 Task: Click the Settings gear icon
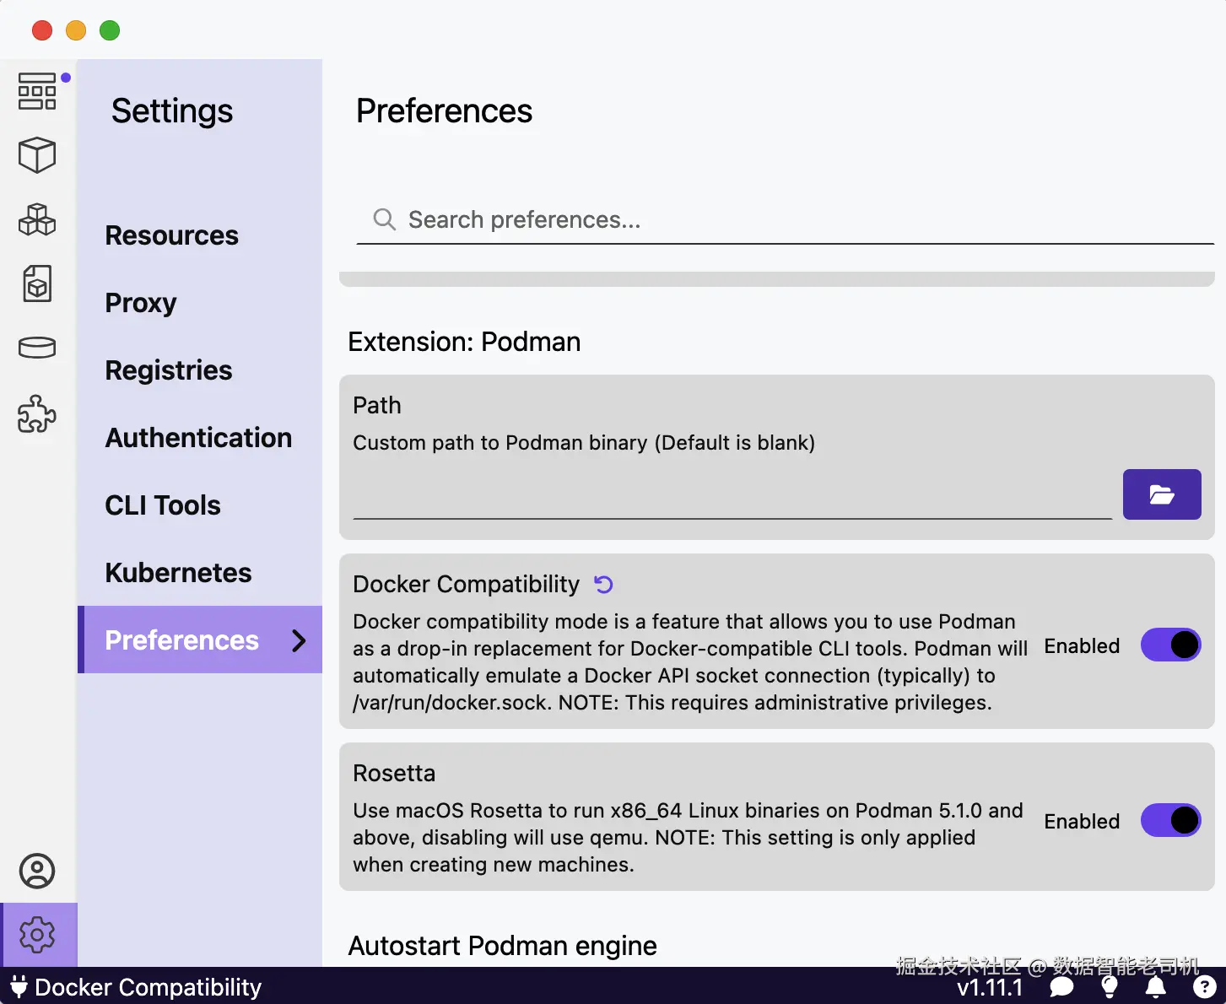pos(37,935)
